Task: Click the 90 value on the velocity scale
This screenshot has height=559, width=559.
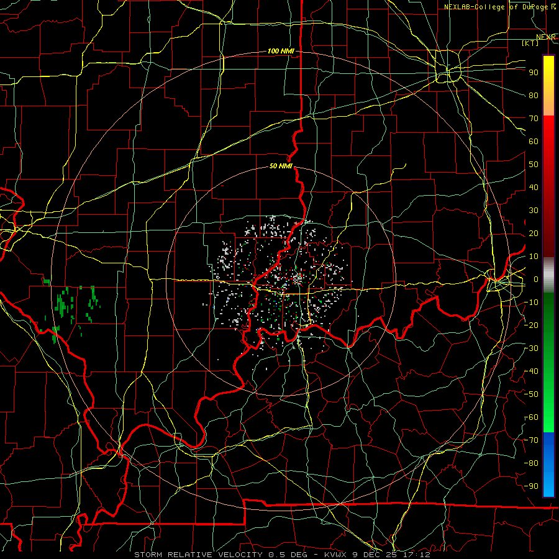Action: click(x=534, y=73)
